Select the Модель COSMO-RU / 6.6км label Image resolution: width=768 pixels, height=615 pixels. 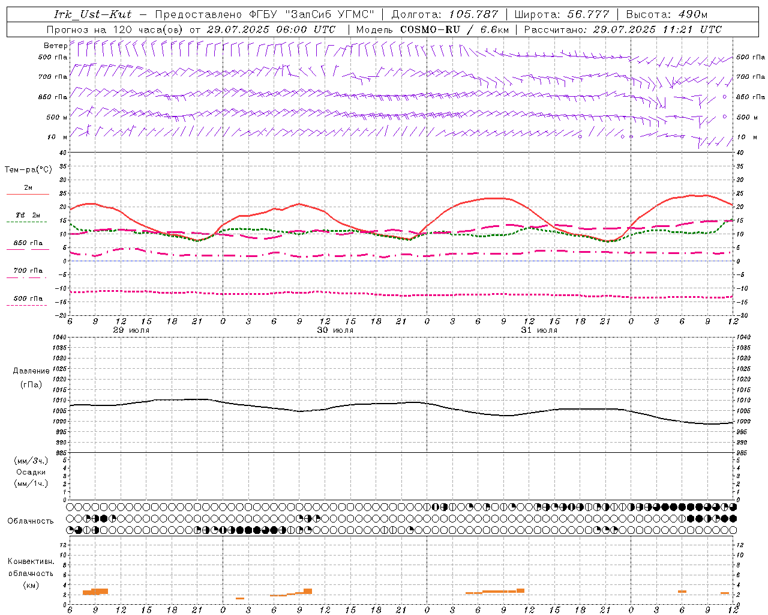(432, 29)
